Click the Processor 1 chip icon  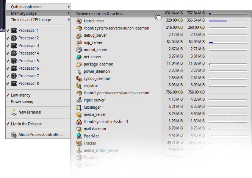click(14, 31)
